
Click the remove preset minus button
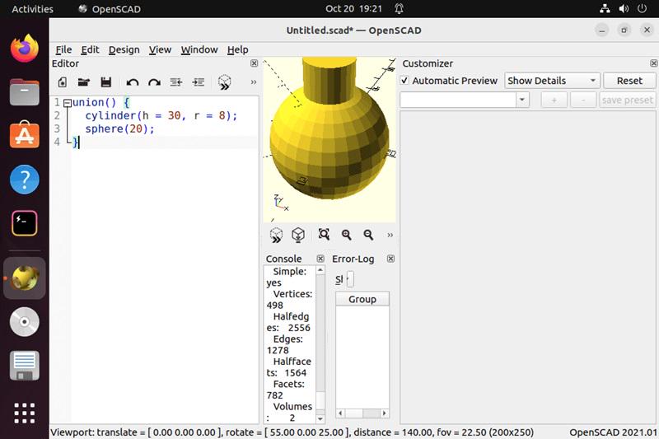(x=583, y=100)
